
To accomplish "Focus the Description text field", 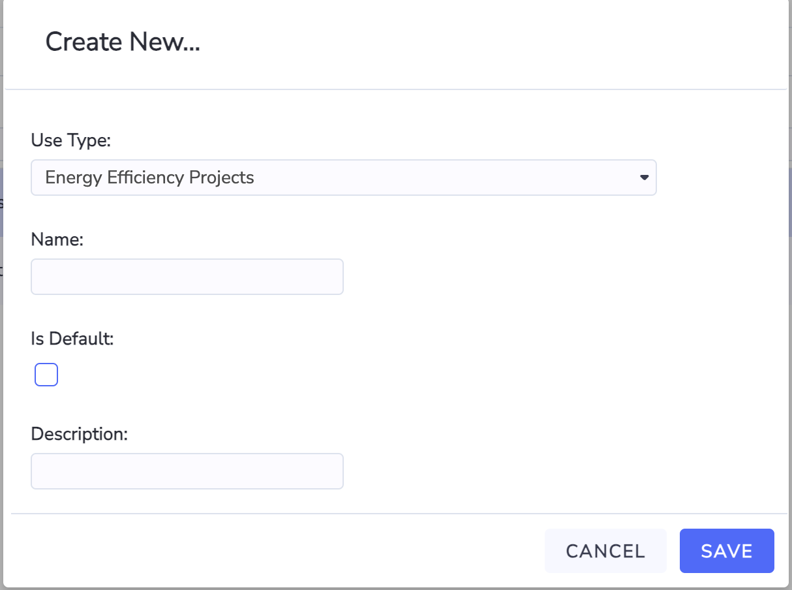I will click(187, 471).
